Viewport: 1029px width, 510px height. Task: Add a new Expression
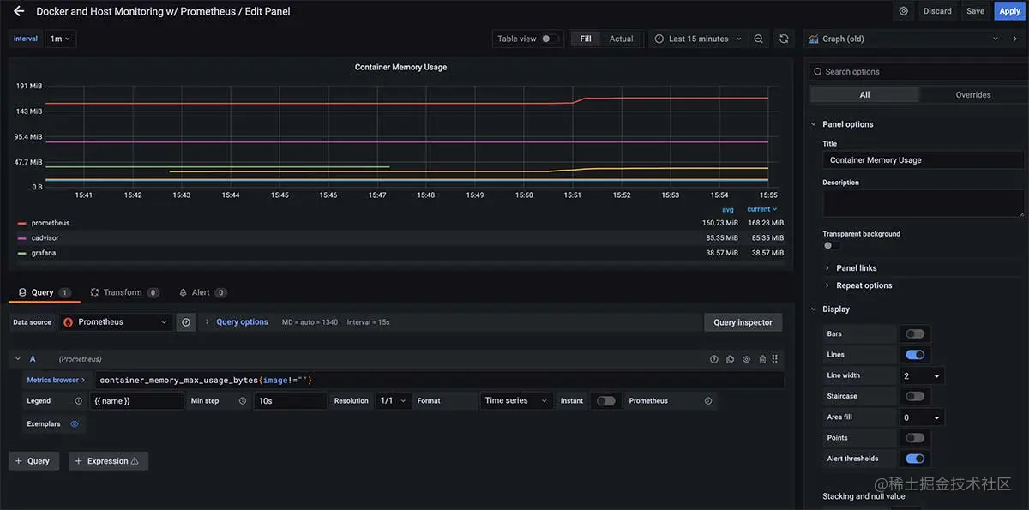(x=108, y=461)
